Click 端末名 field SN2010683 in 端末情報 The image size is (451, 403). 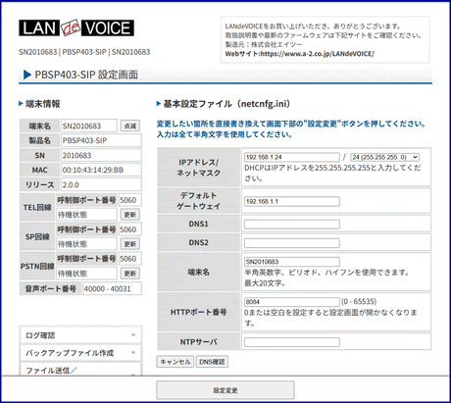89,126
